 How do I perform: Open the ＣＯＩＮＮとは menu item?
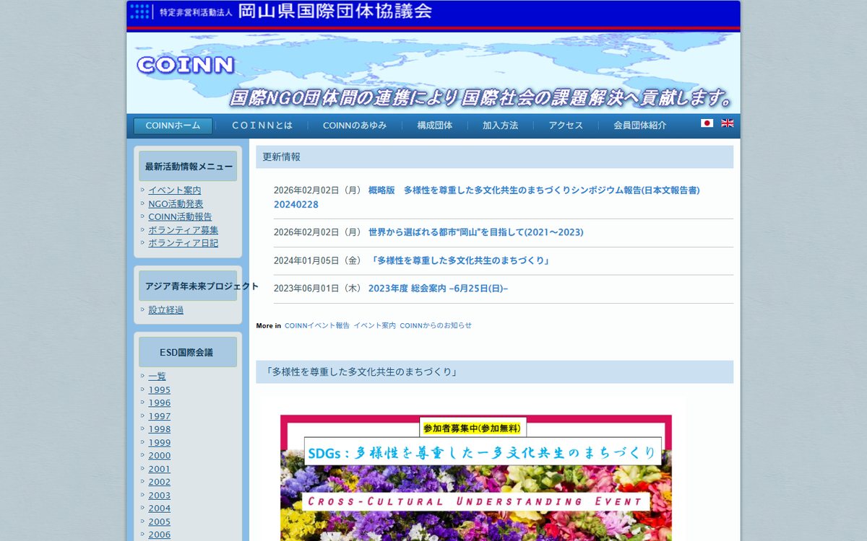click(262, 126)
